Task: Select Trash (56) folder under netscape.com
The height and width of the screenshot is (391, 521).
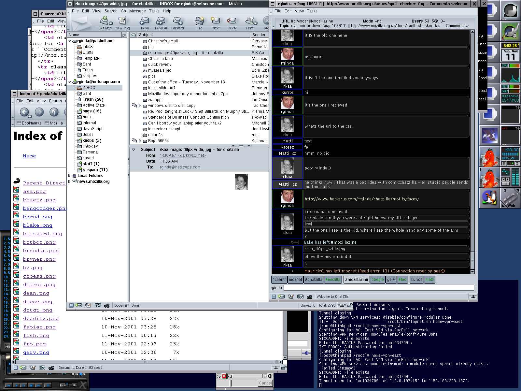Action: tap(93, 99)
